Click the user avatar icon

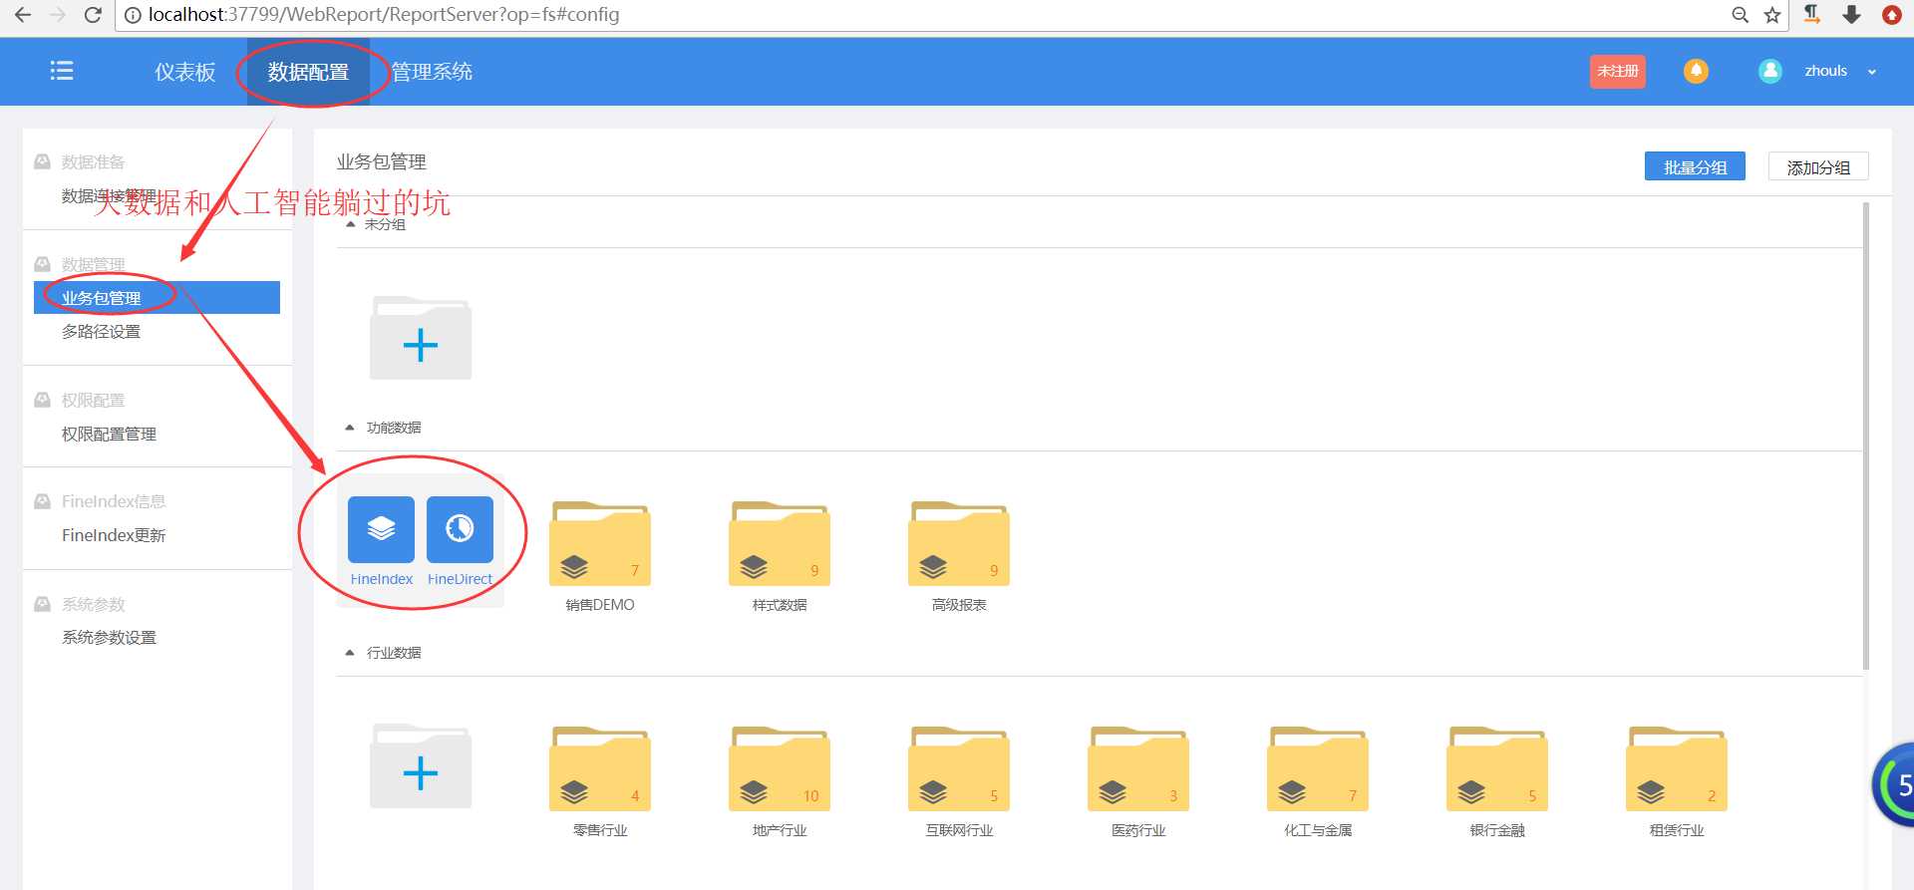tap(1770, 71)
